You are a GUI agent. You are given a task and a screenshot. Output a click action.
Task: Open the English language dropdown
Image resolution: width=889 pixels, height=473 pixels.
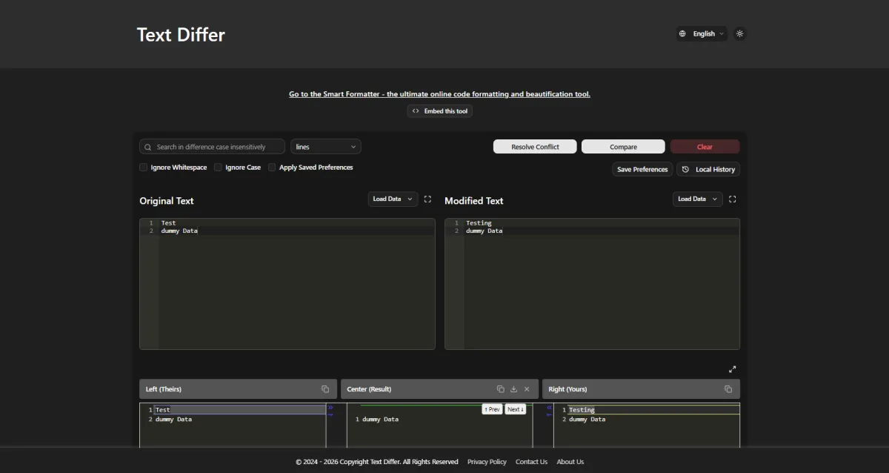[702, 33]
